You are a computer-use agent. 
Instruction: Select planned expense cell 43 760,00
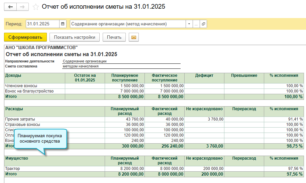point(125,119)
